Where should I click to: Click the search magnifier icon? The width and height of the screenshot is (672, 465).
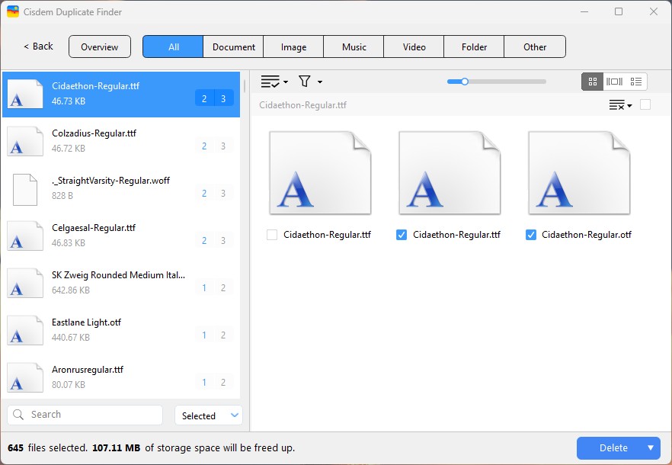(x=20, y=415)
